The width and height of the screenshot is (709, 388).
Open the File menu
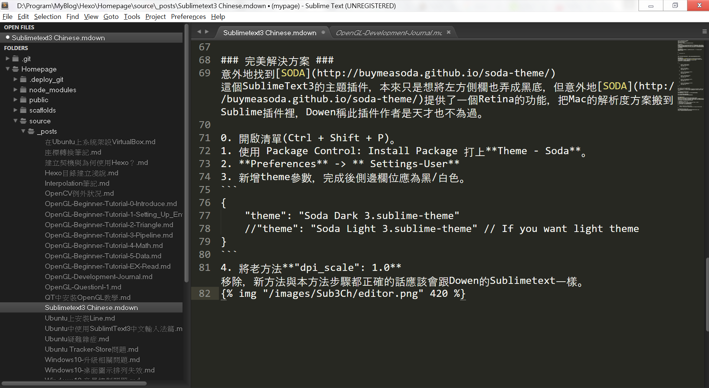coord(7,17)
